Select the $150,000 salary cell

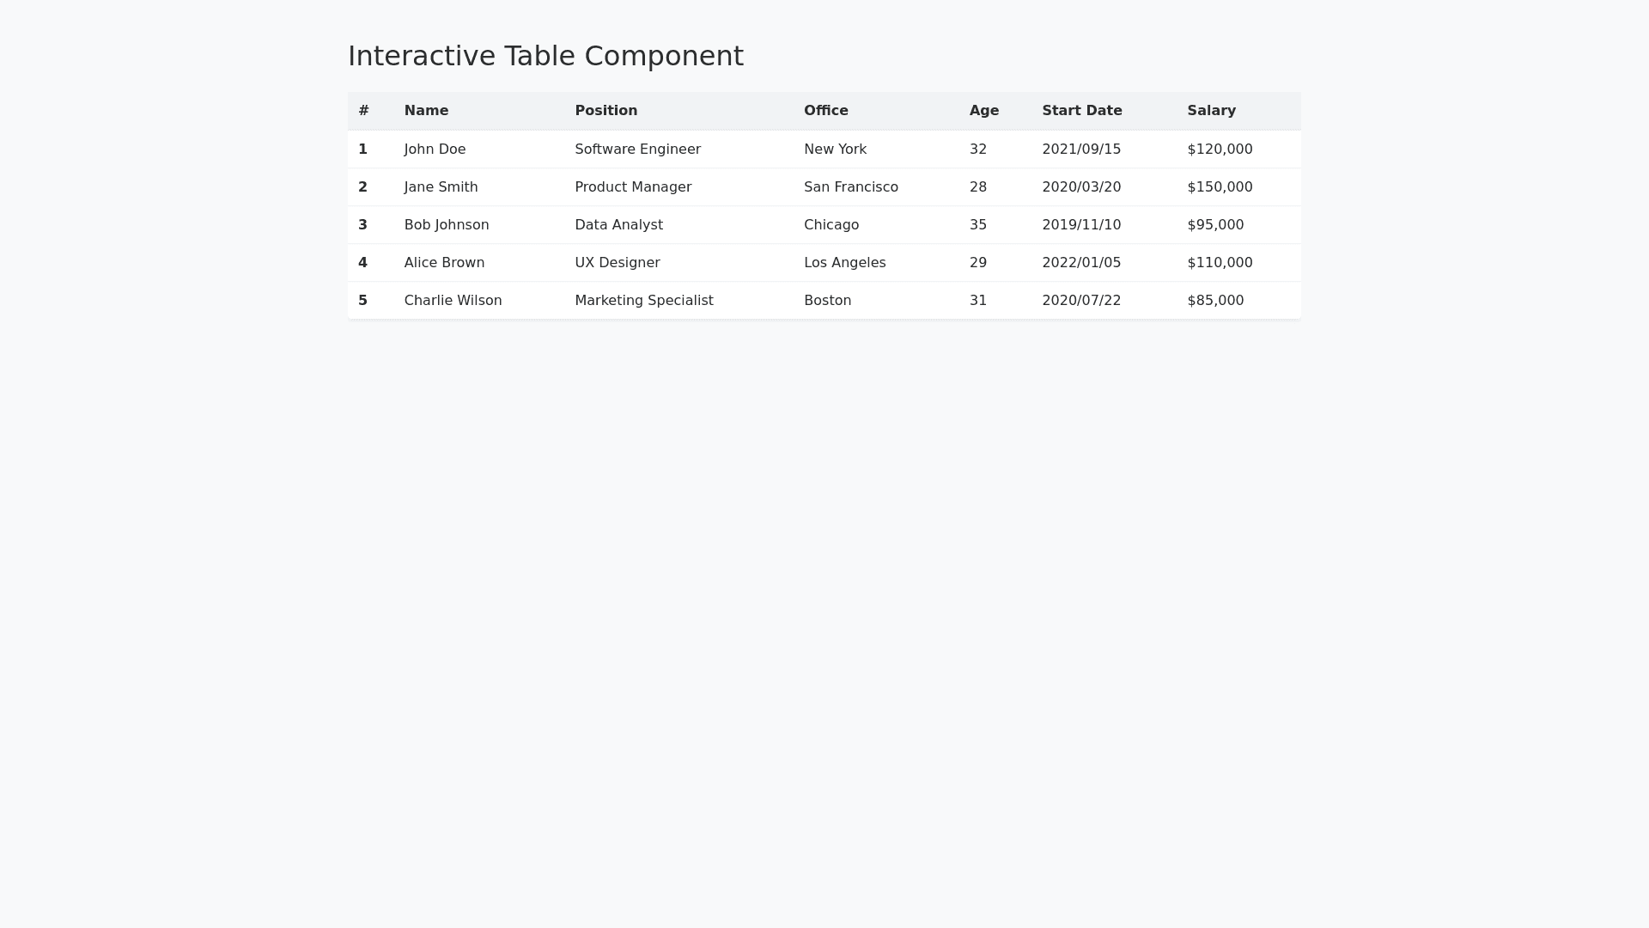[x=1219, y=187]
